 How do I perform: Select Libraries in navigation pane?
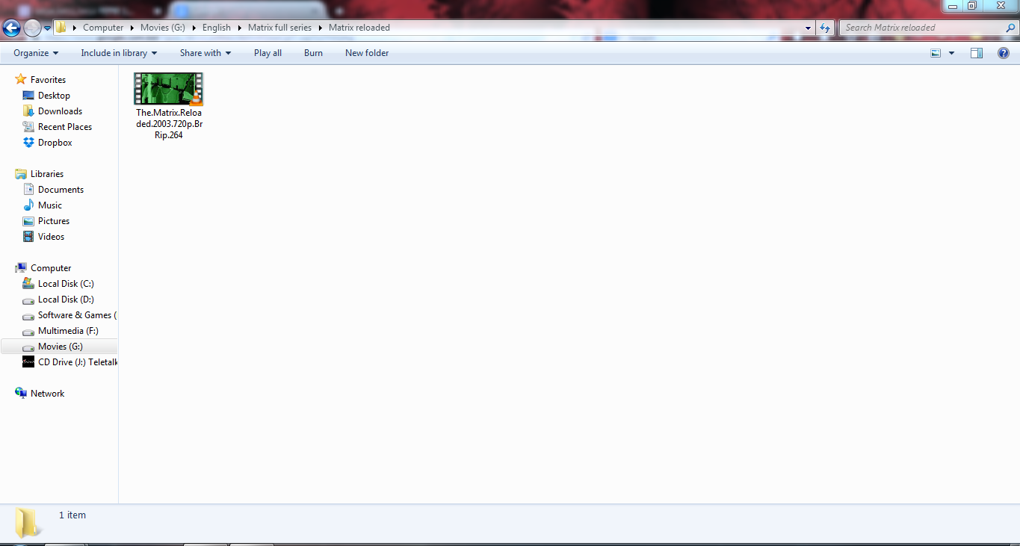click(47, 174)
